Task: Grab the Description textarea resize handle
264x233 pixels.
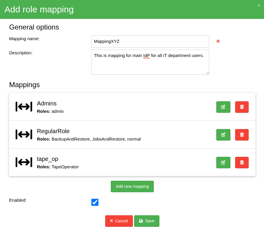Action: [x=207, y=73]
